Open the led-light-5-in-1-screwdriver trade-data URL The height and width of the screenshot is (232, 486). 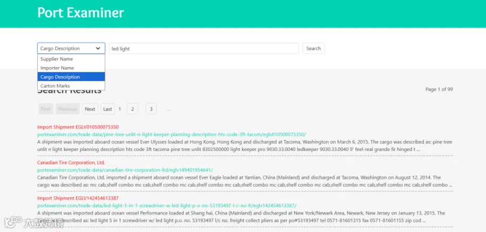pyautogui.click(x=167, y=206)
